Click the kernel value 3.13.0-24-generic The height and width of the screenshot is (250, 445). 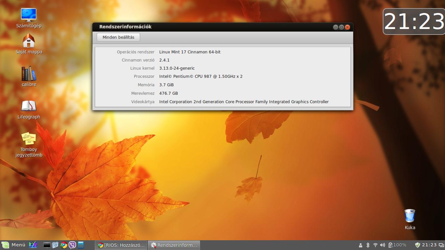tap(177, 68)
